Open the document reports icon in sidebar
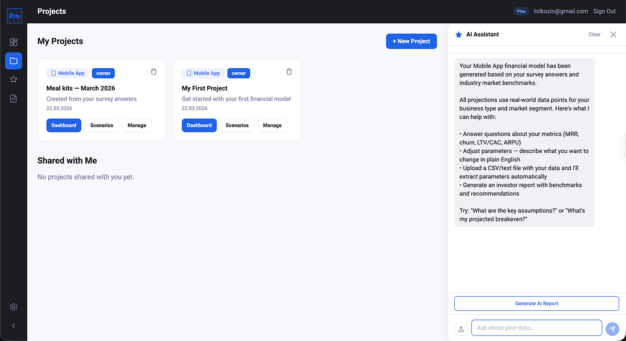The image size is (626, 341). click(x=14, y=98)
